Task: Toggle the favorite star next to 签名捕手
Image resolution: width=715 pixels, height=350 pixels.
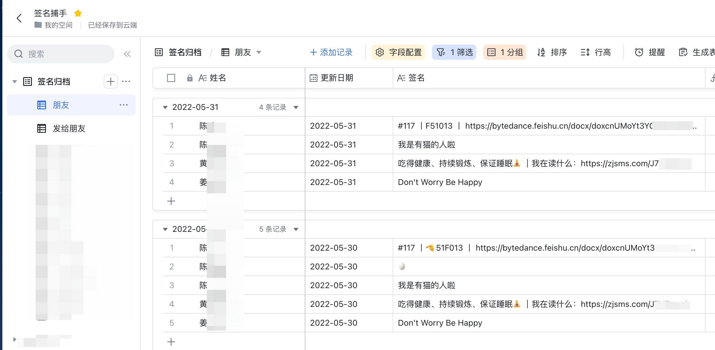Action: click(x=78, y=13)
